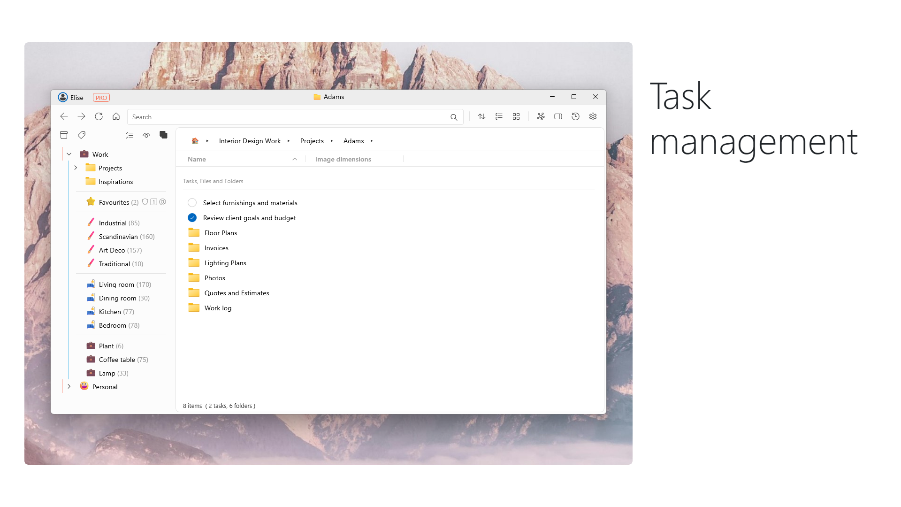Expand the Projects folder in tree

click(x=76, y=168)
